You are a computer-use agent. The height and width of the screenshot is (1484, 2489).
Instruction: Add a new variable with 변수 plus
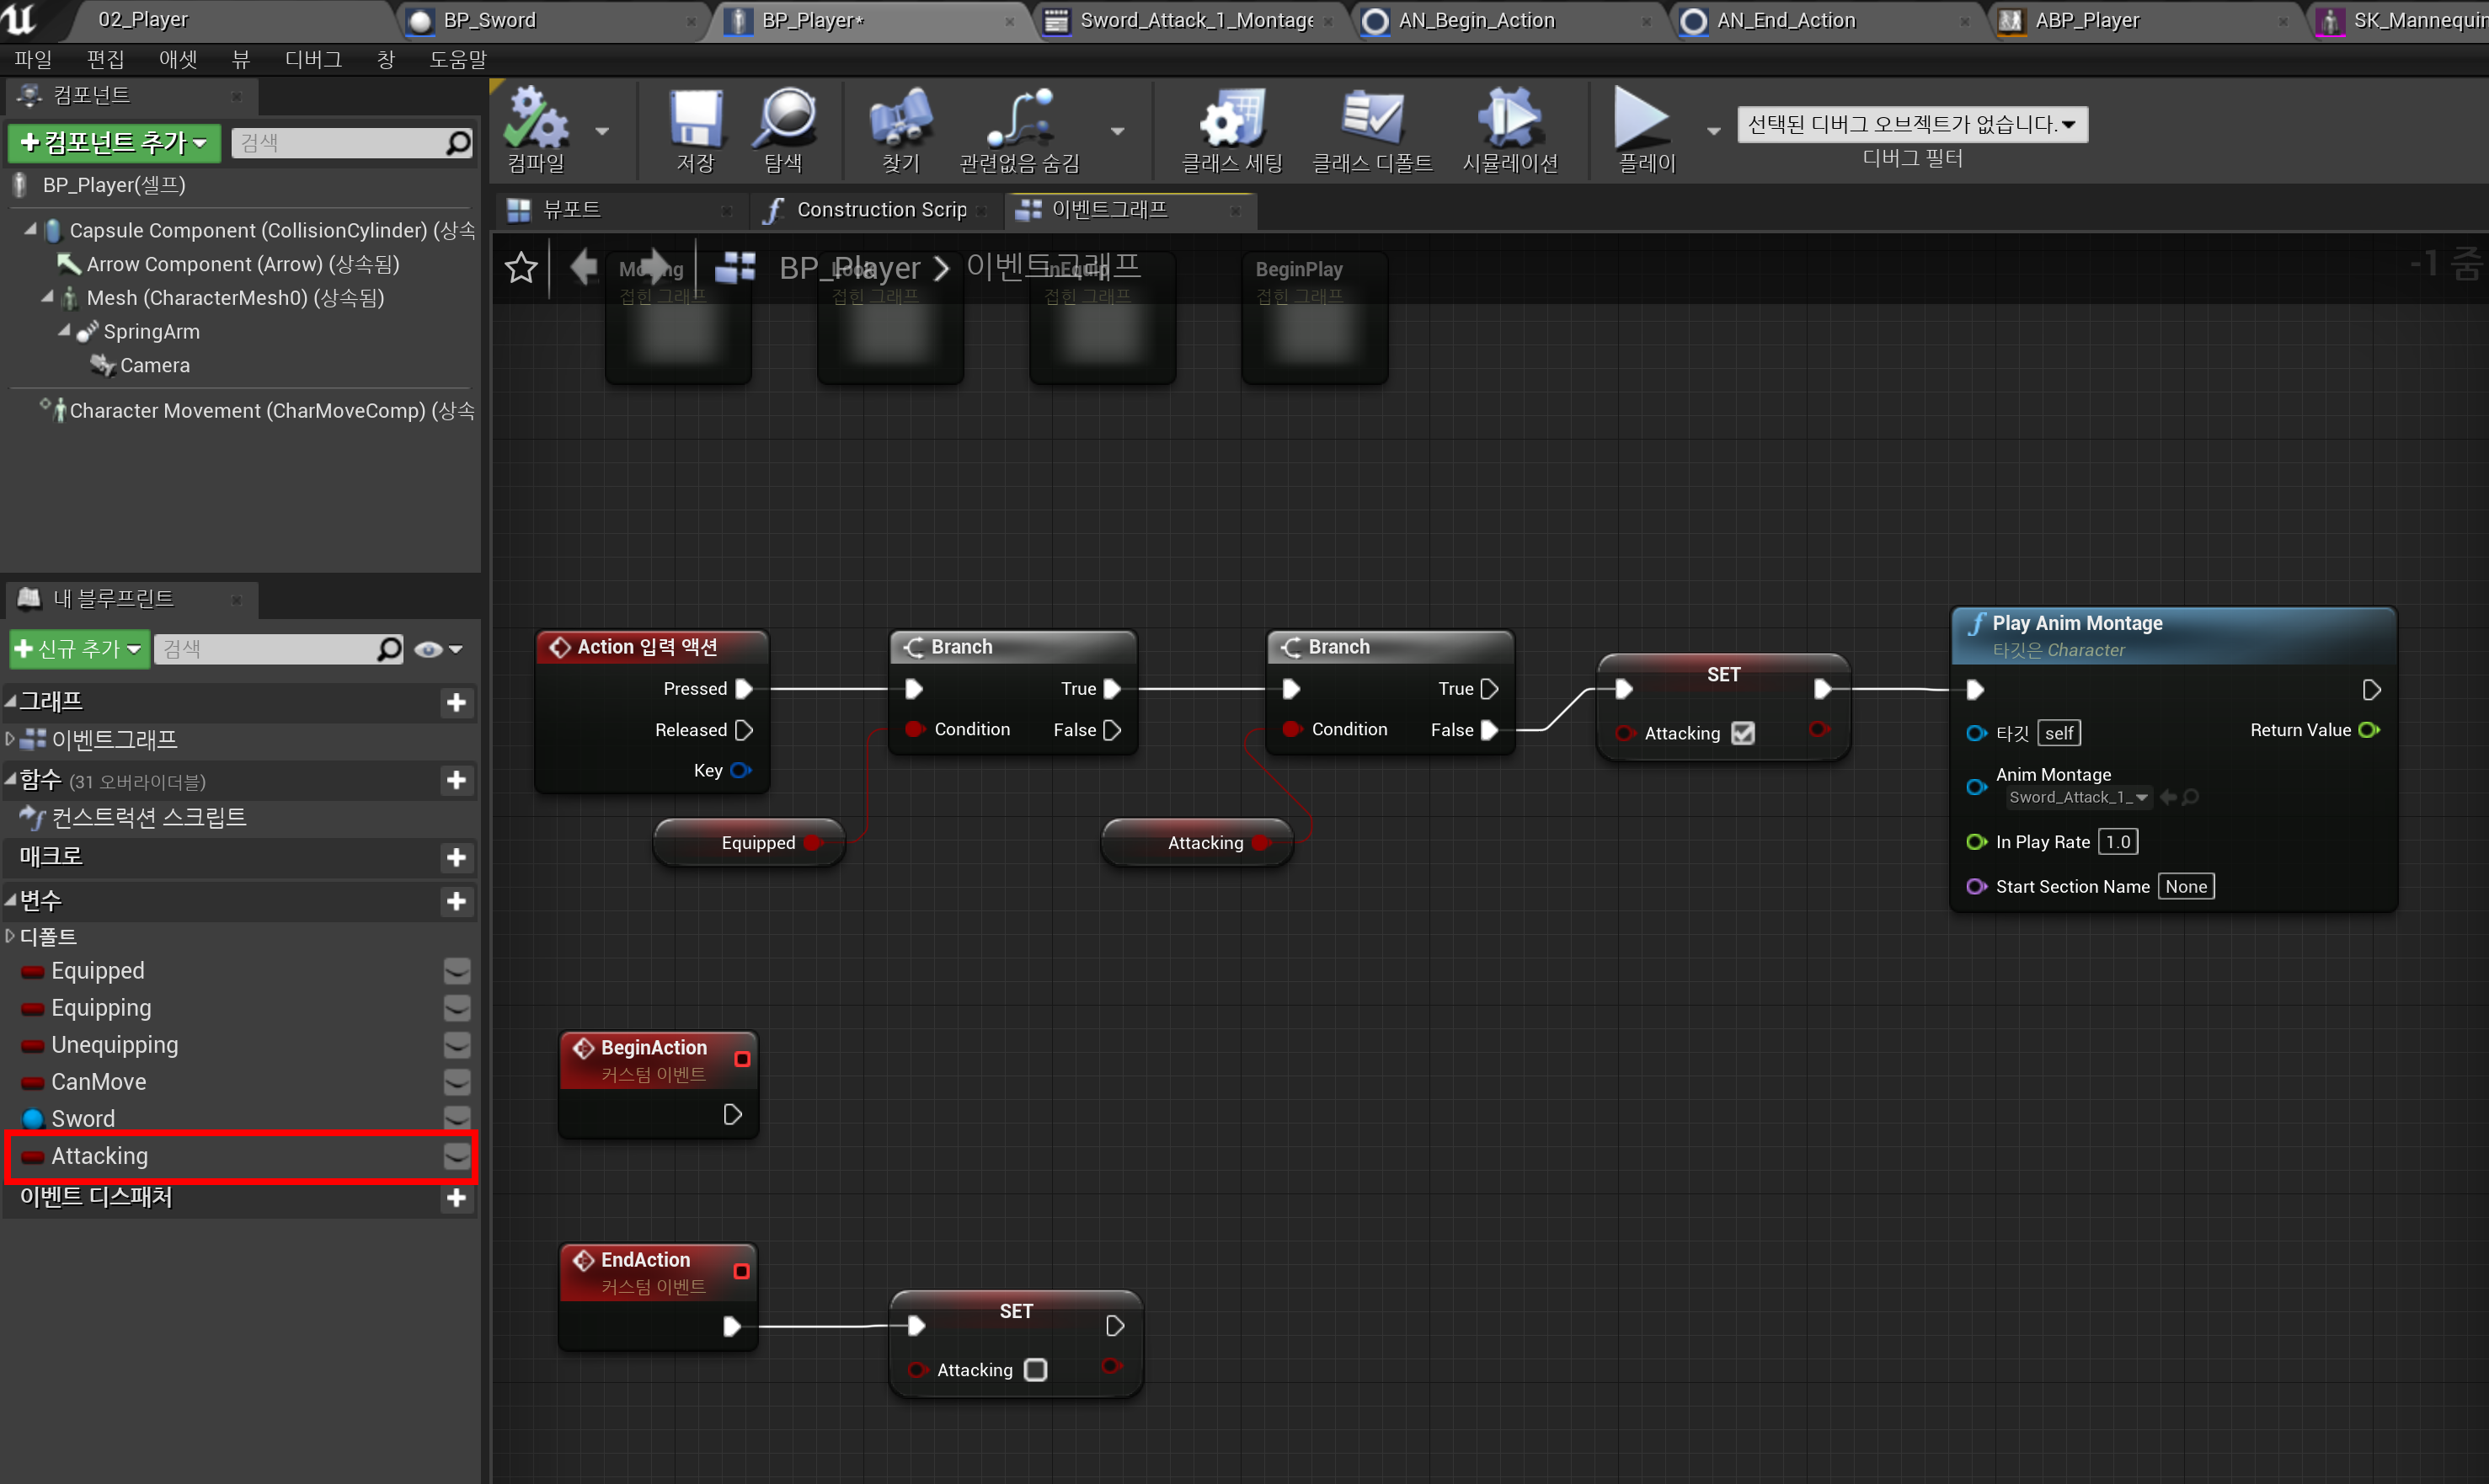[x=457, y=902]
